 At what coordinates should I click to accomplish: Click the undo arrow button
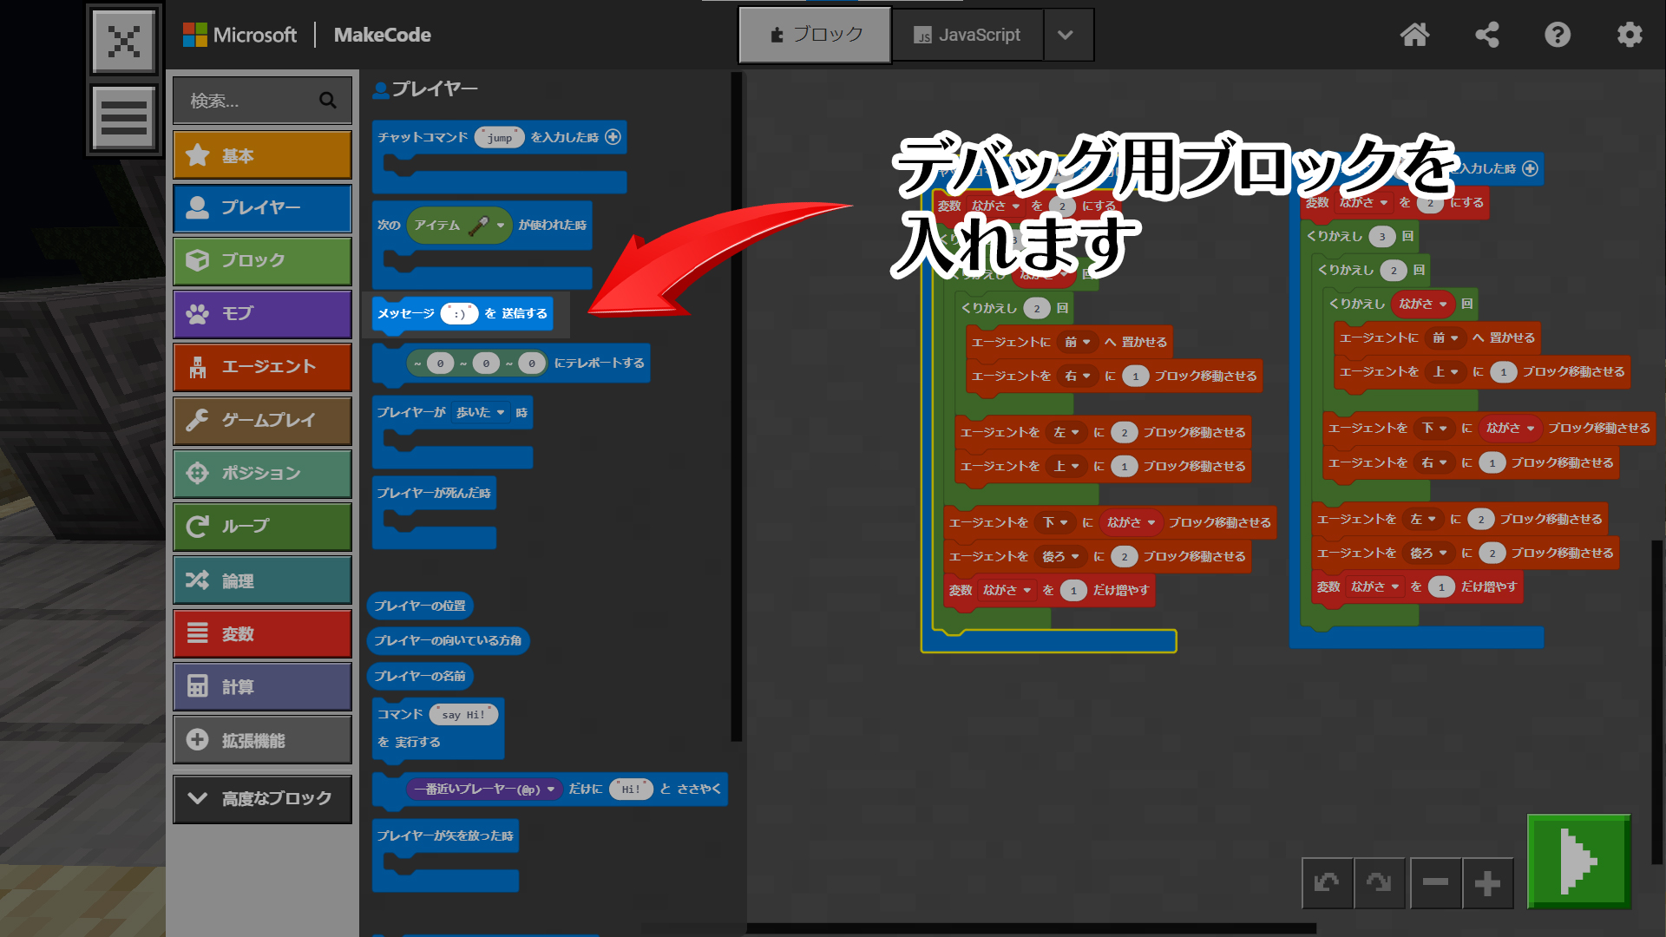(x=1327, y=883)
